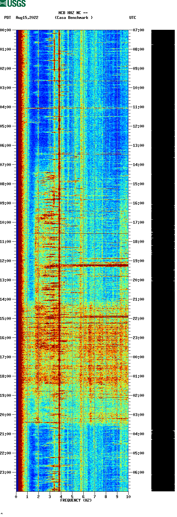Click the '13:00' UTC time label

pyautogui.click(x=139, y=146)
